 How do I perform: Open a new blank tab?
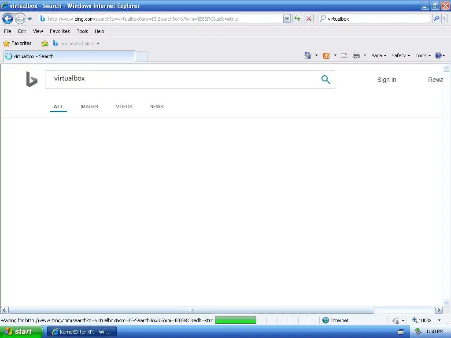pos(141,57)
